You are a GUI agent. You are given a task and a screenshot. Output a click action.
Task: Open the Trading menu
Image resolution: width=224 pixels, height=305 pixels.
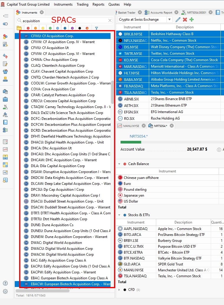point(83,4)
